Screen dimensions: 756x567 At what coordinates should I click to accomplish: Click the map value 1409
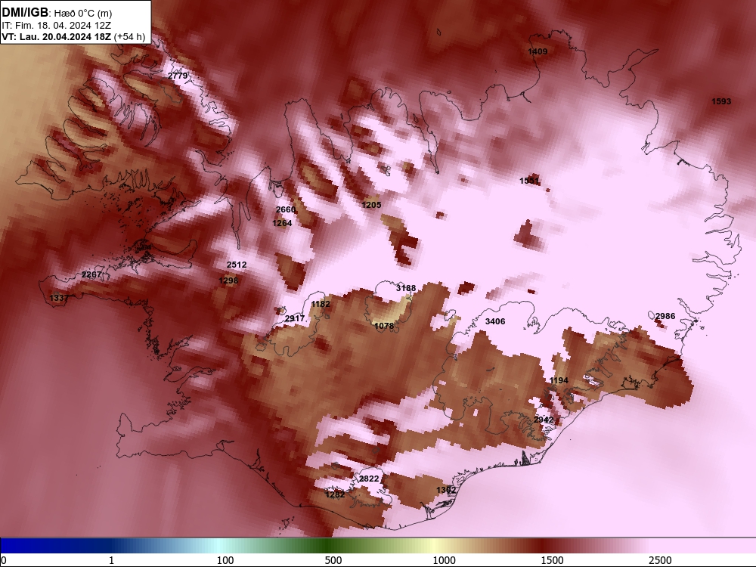[x=538, y=51]
